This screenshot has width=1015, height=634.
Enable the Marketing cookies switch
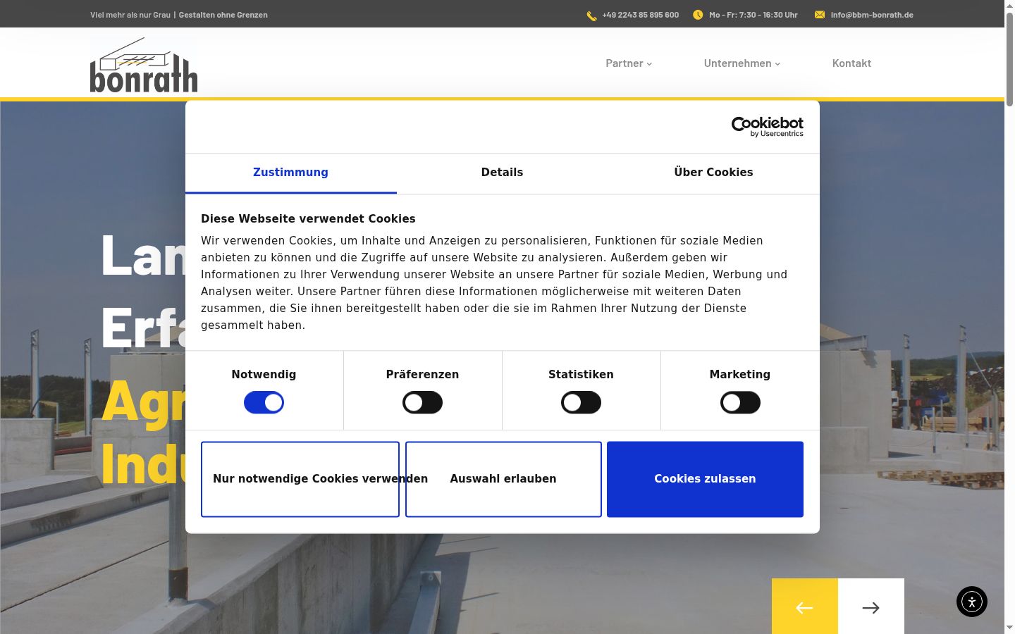click(x=740, y=403)
